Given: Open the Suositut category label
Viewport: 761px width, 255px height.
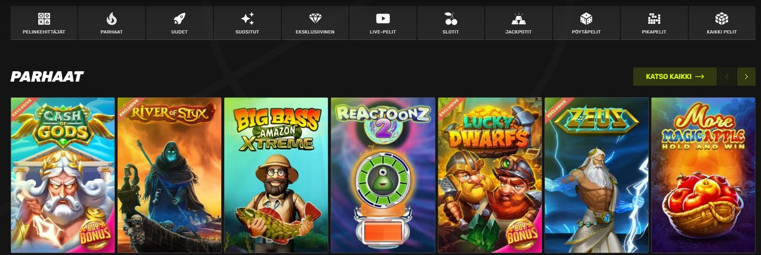Looking at the screenshot, I should [247, 32].
